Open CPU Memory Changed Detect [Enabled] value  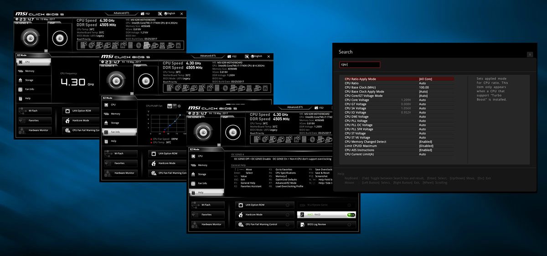pyautogui.click(x=426, y=141)
